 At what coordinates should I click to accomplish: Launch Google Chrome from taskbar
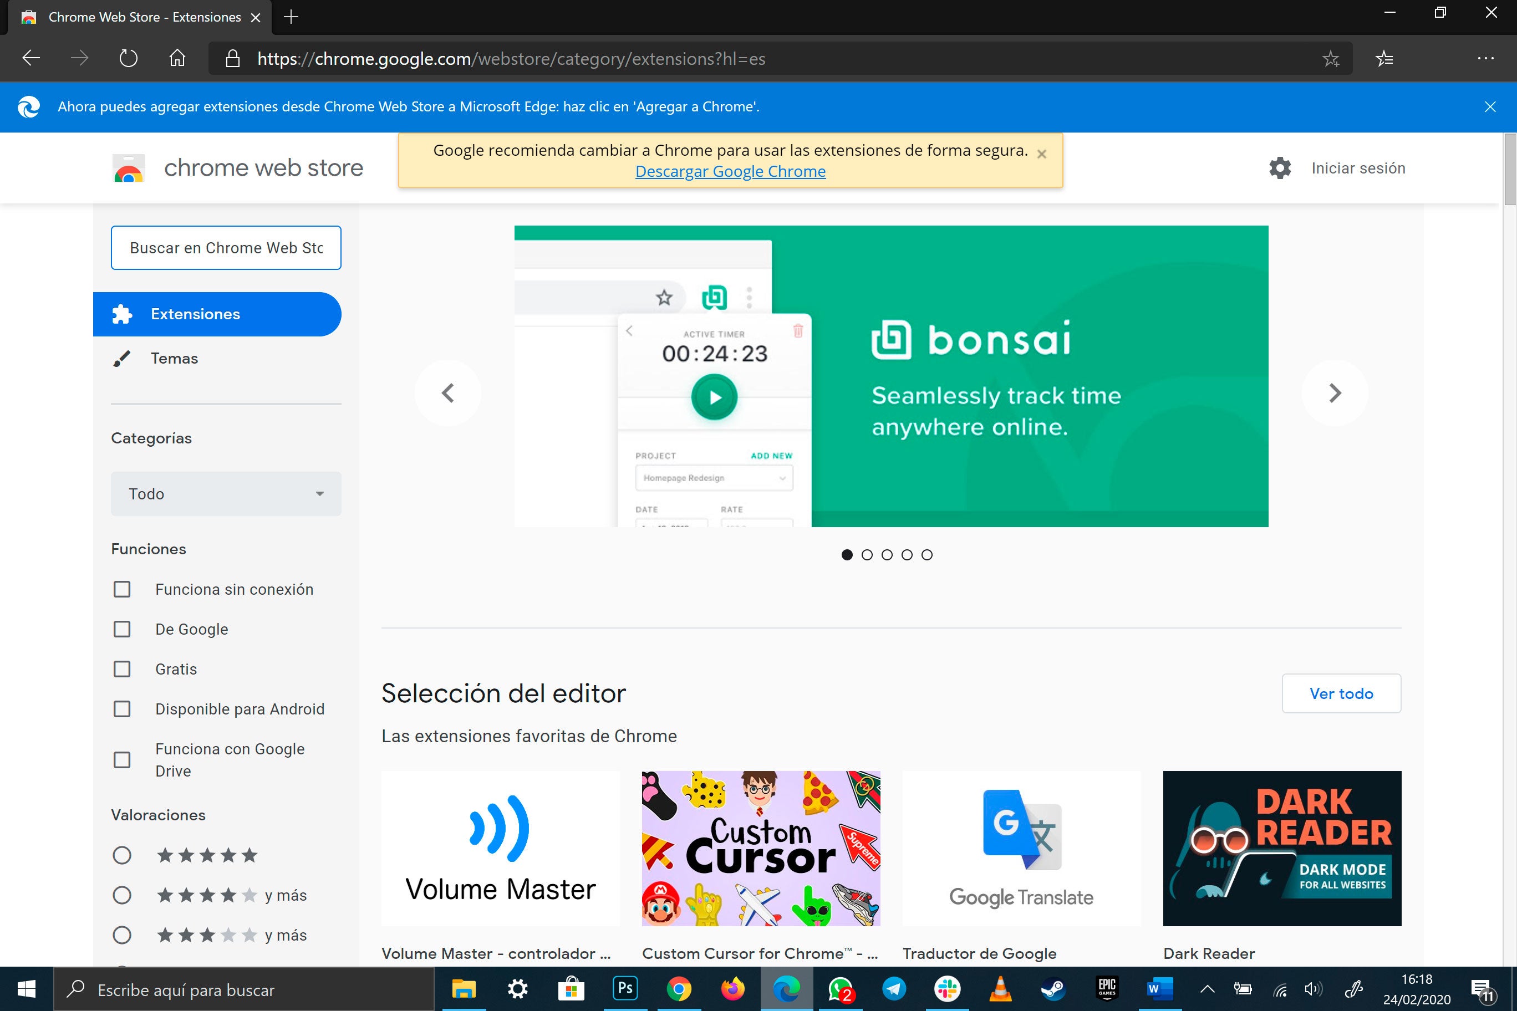coord(679,988)
